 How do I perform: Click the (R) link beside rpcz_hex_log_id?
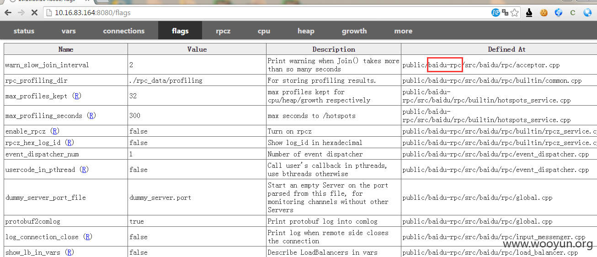(x=69, y=143)
